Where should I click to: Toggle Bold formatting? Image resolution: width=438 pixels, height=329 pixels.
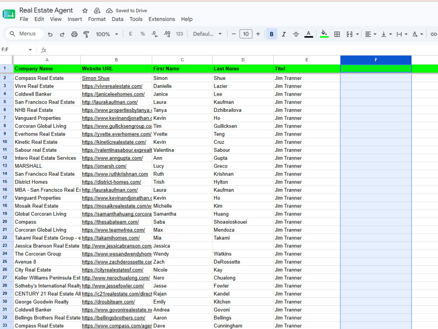coord(272,34)
